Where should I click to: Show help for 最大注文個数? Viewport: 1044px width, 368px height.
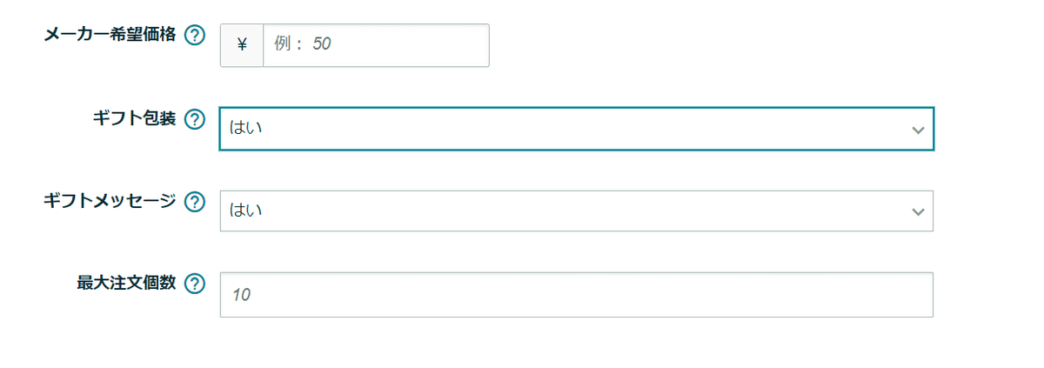coord(195,284)
